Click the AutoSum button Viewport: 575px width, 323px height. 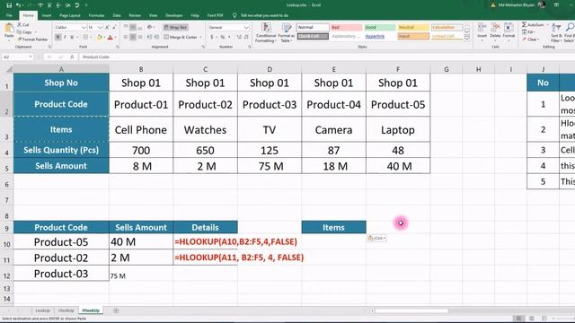534,24
